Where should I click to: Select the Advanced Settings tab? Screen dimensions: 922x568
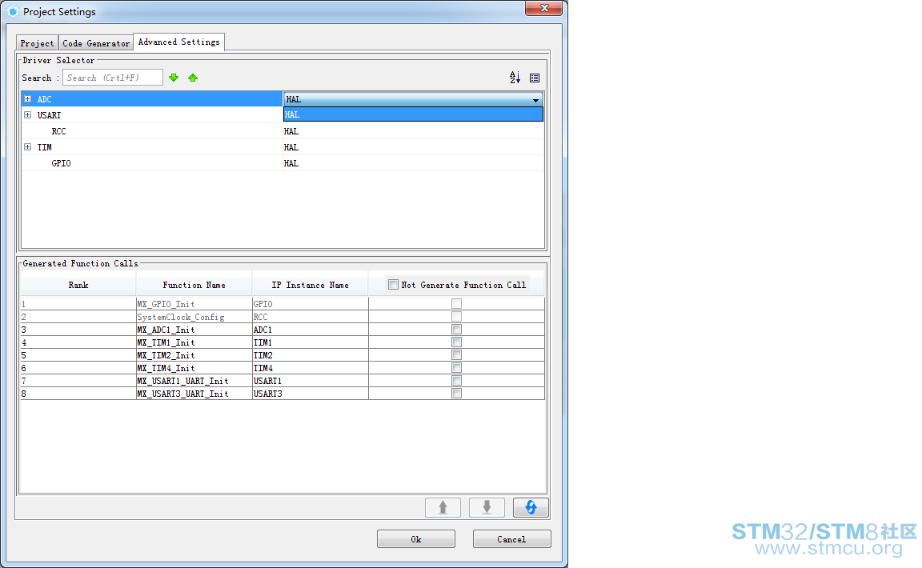178,42
